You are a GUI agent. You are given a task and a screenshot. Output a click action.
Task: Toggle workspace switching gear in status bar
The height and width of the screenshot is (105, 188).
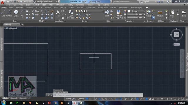point(162,99)
